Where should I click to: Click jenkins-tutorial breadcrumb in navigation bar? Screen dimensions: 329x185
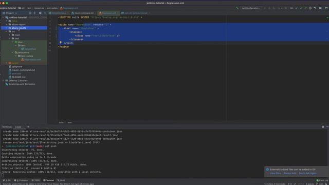pos(8,8)
